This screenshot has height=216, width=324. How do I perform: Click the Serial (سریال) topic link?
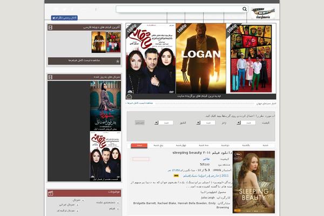click(x=77, y=200)
